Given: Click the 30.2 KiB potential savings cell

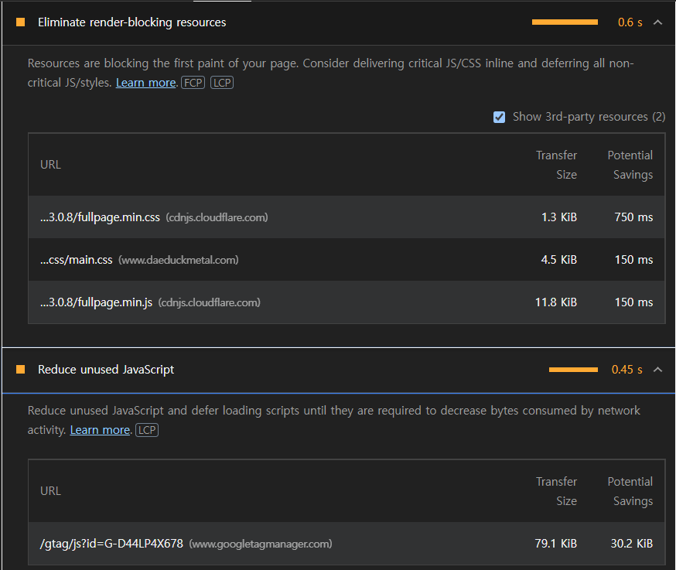Looking at the screenshot, I should click(632, 544).
